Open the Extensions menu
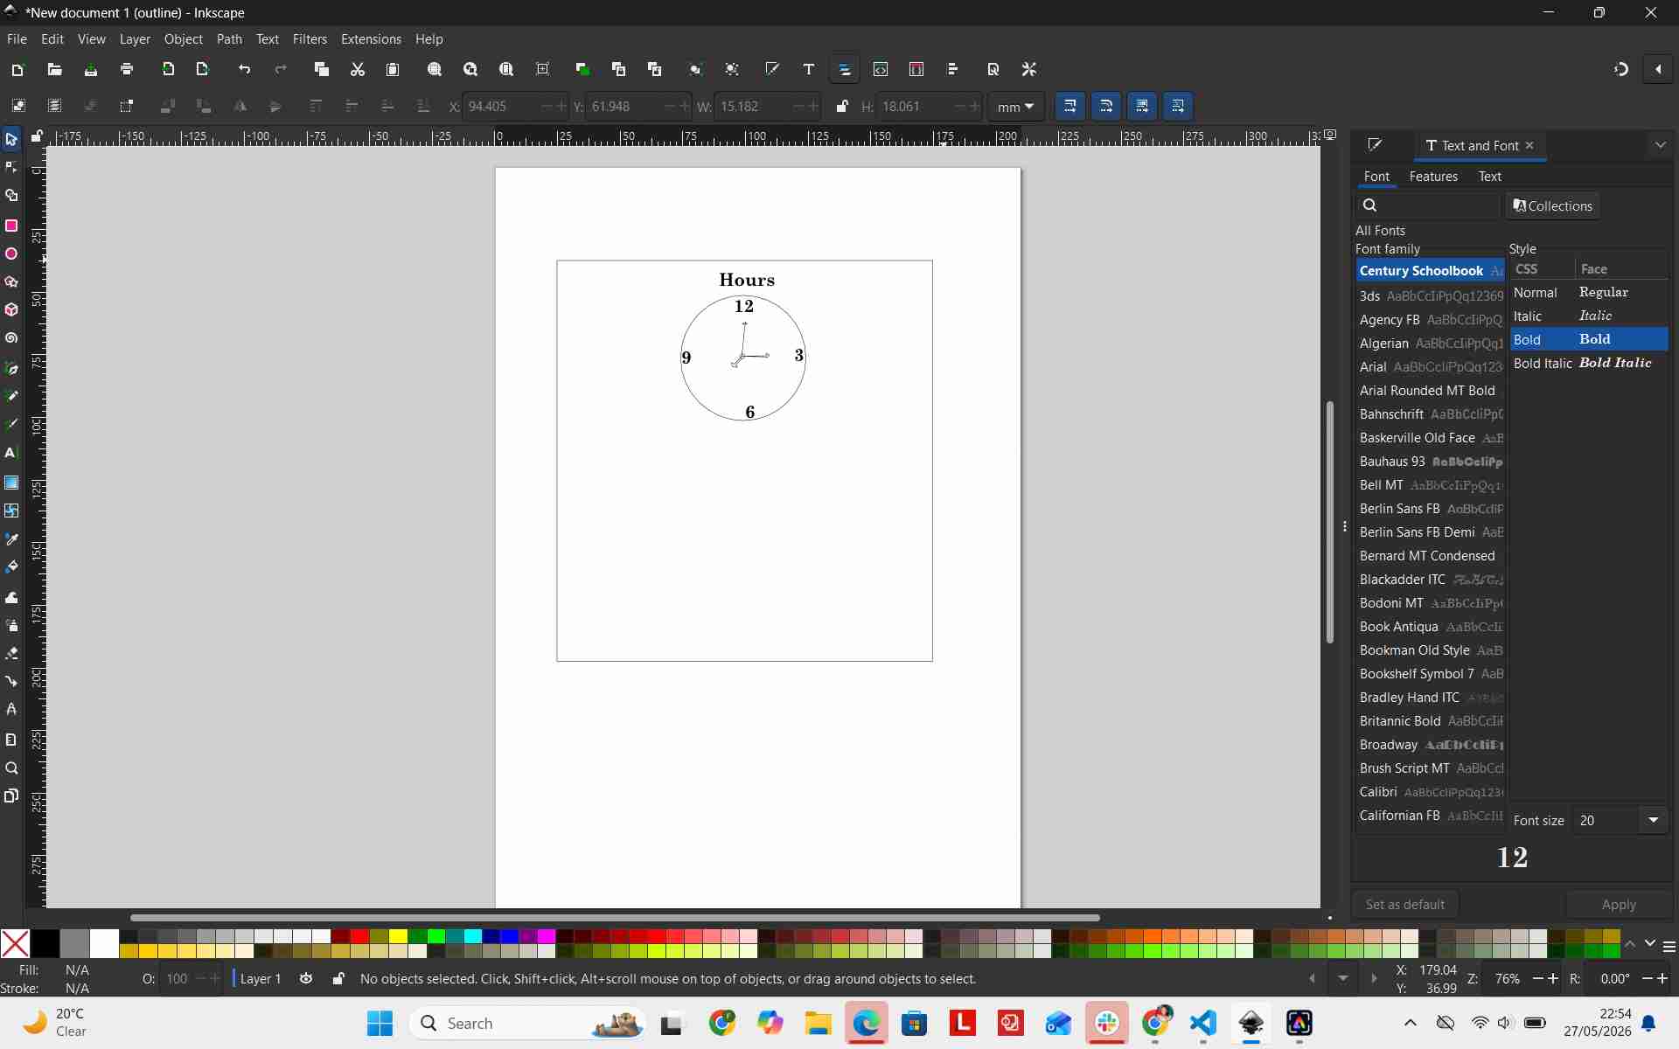The height and width of the screenshot is (1049, 1679). [371, 39]
